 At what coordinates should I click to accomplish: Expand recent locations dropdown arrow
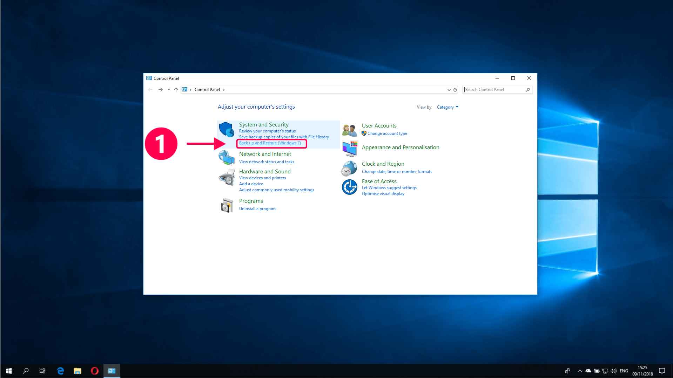pos(169,90)
